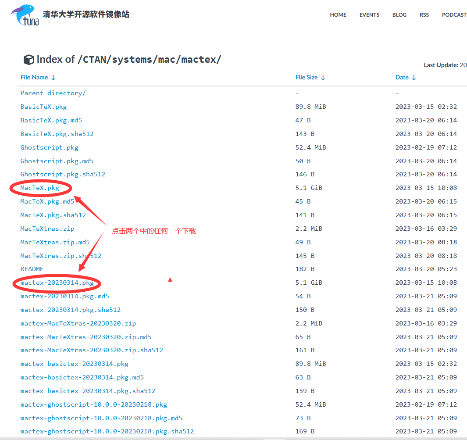This screenshot has width=467, height=440.
Task: Click the TUNA fish logo icon
Action: click(x=25, y=15)
